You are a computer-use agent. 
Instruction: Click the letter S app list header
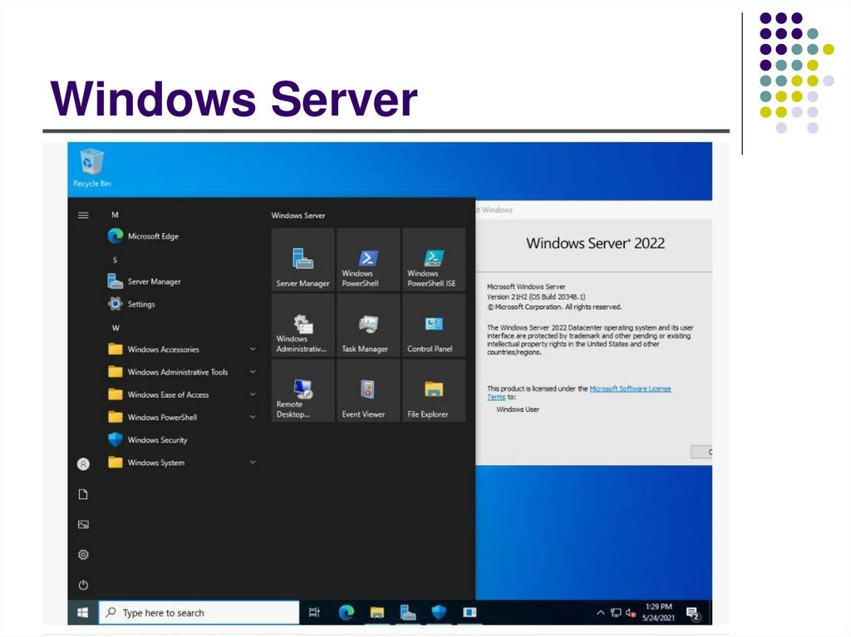[x=115, y=260]
